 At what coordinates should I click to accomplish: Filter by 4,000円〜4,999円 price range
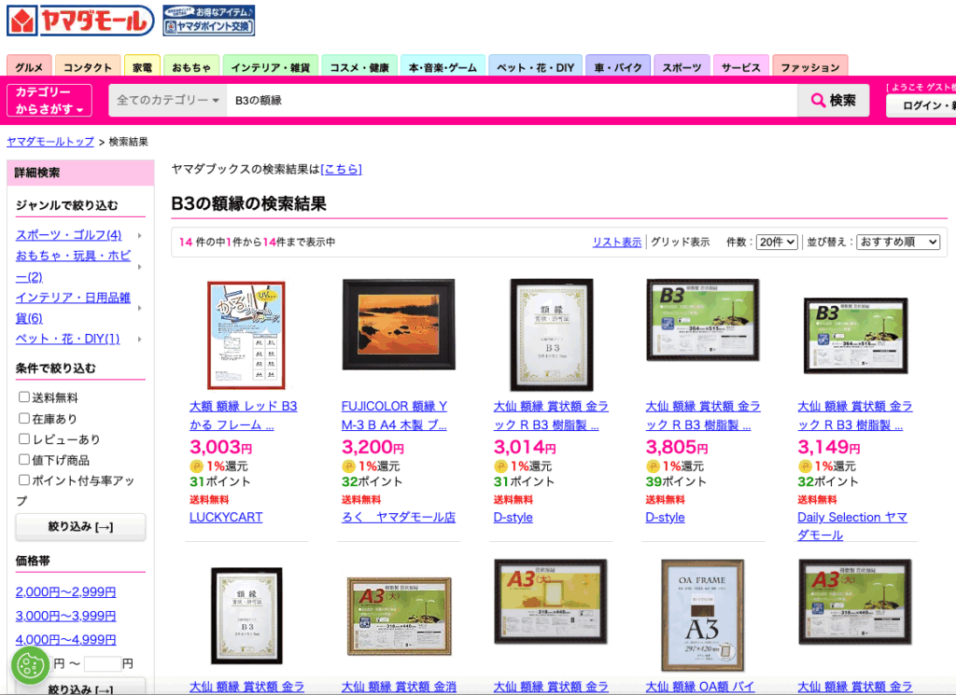coord(66,640)
